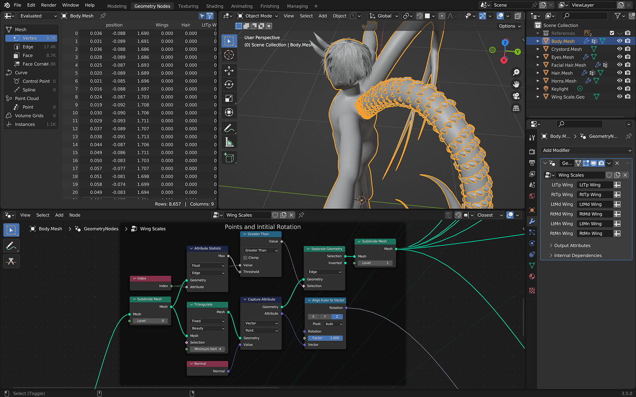This screenshot has height=397, width=636.
Task: Click the Level field on upper Subdivide Mesh node
Action: tap(375, 263)
